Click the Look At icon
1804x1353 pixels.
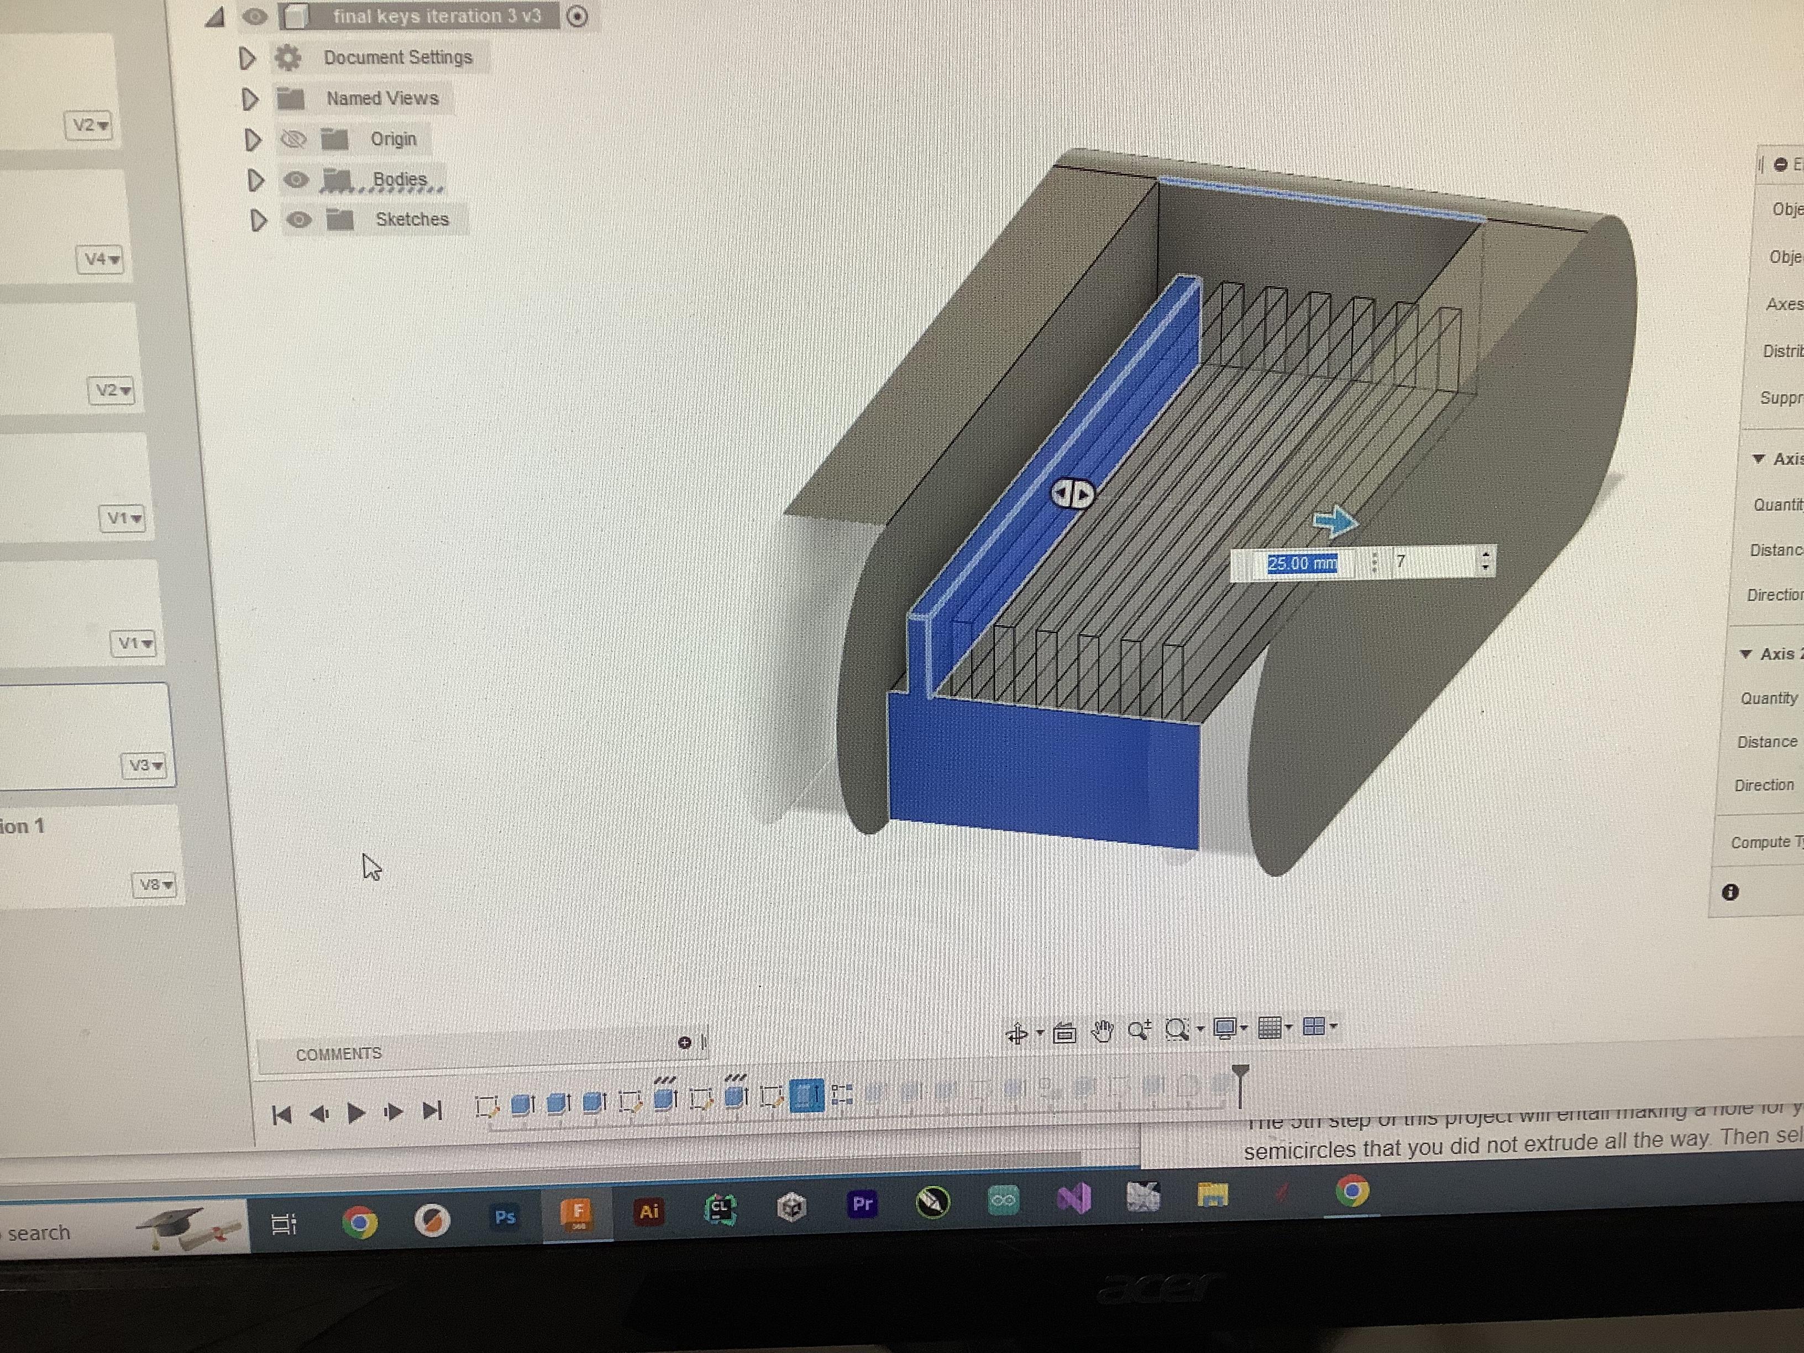tap(1064, 1034)
